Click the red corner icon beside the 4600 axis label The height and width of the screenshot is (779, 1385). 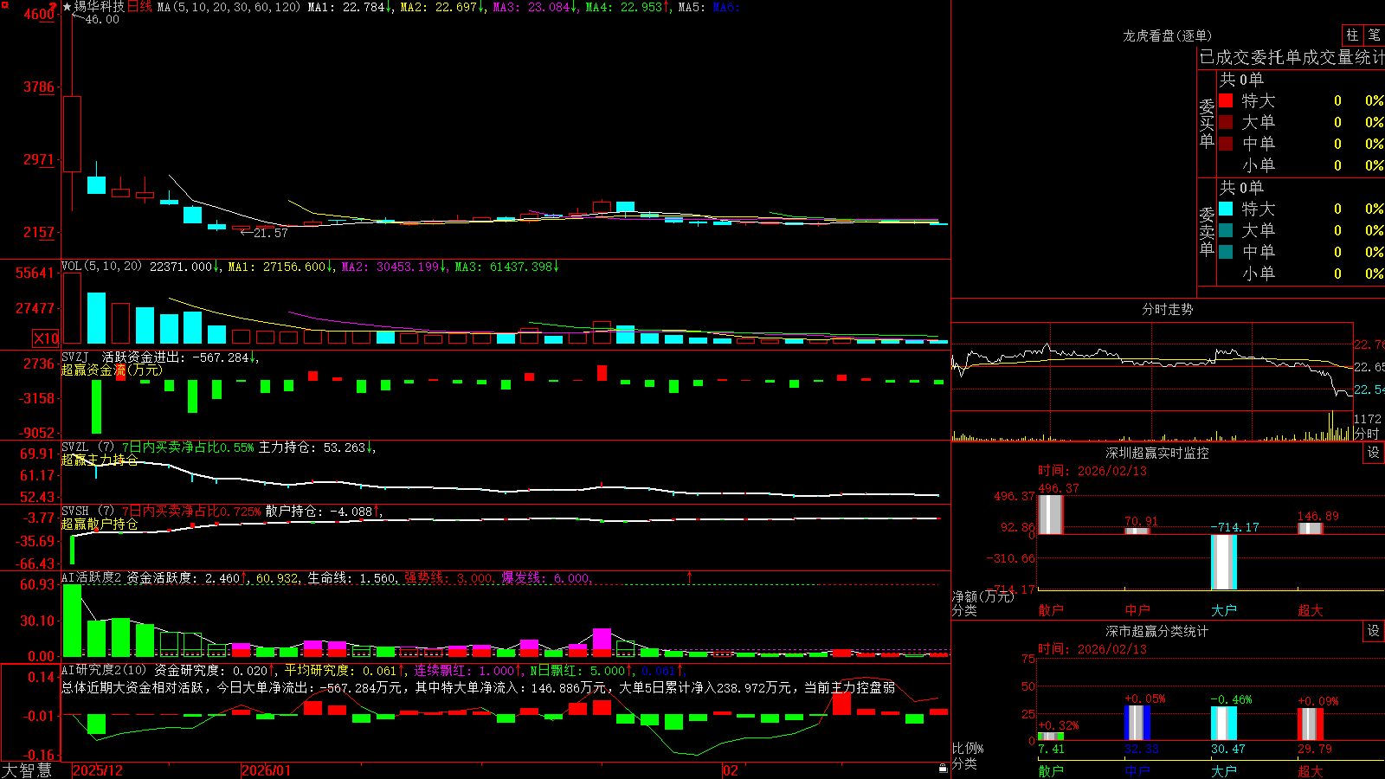pos(55,7)
